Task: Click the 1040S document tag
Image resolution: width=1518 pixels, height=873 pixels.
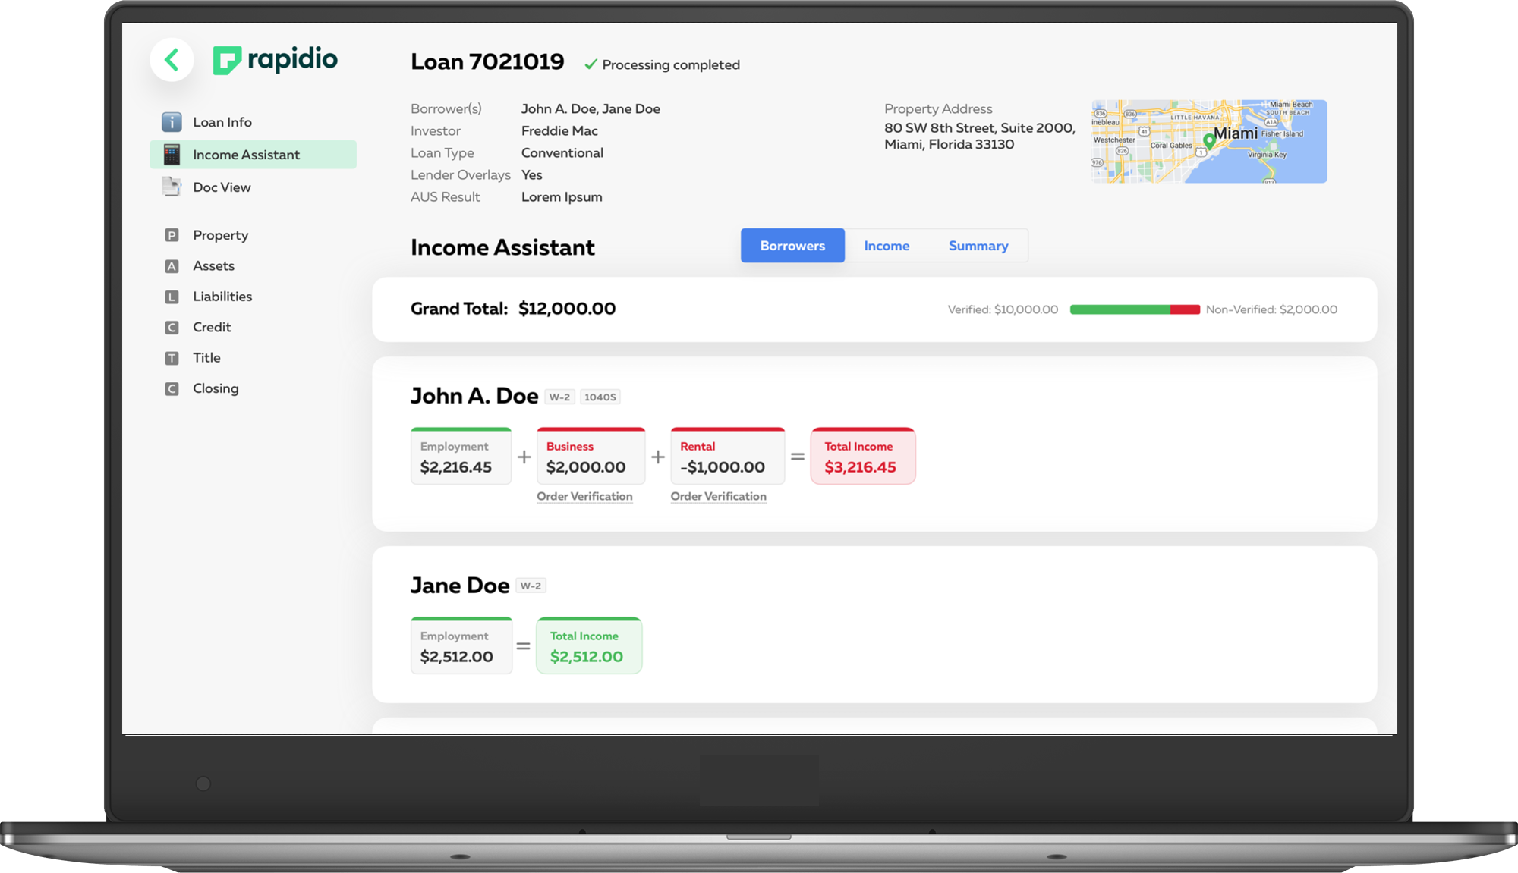Action: (600, 397)
